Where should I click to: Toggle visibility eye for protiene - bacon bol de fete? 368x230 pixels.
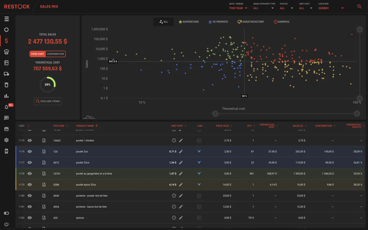(30, 207)
